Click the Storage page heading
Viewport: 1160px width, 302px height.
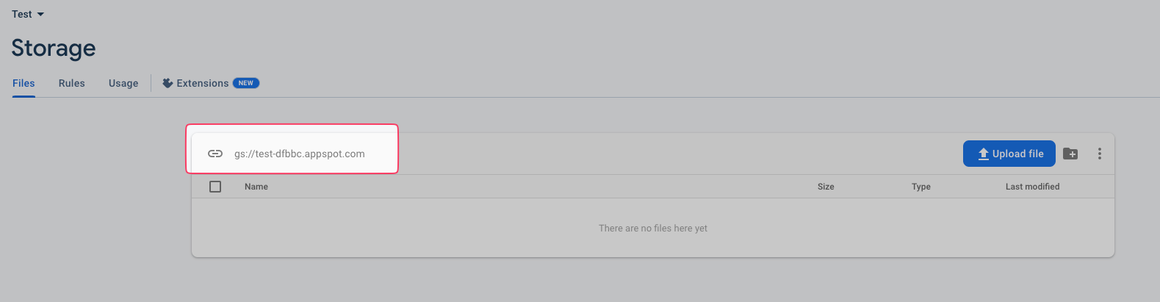pos(54,48)
